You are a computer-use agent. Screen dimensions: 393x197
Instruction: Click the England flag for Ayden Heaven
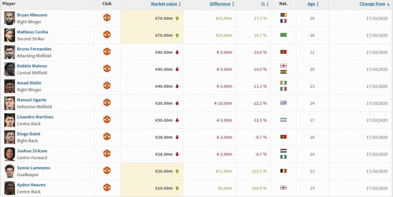283,188
